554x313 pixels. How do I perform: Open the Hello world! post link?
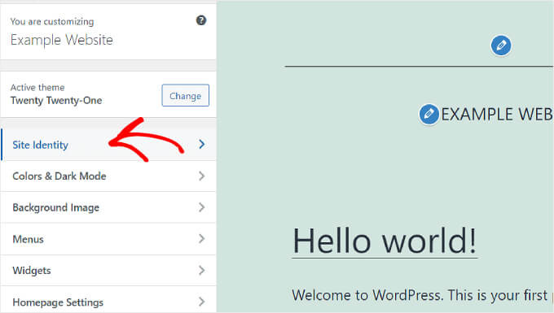pyautogui.click(x=385, y=241)
